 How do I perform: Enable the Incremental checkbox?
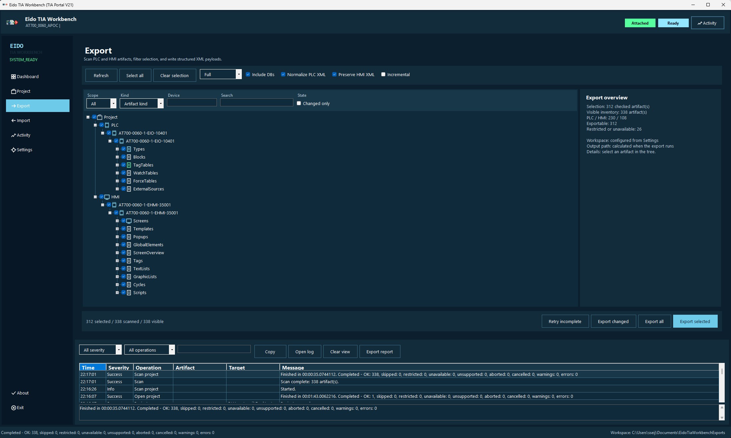(x=383, y=74)
